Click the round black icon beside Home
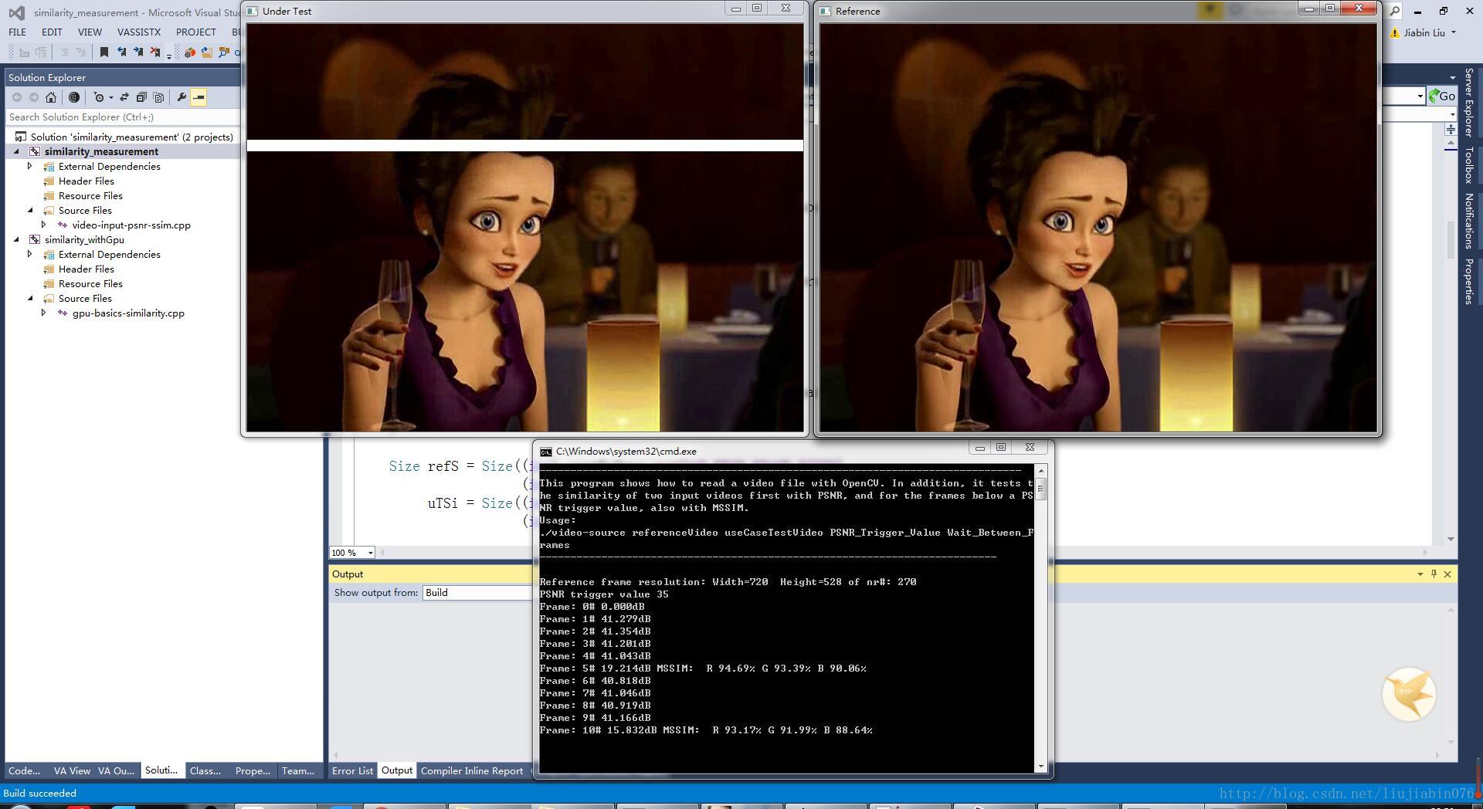This screenshot has width=1483, height=809. tap(74, 97)
